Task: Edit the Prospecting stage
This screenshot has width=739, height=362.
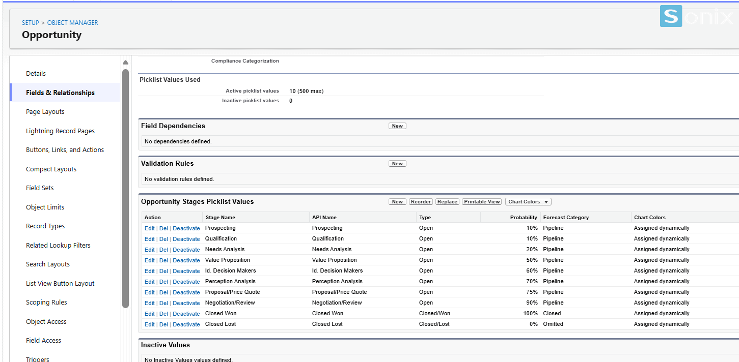Action: [x=149, y=228]
